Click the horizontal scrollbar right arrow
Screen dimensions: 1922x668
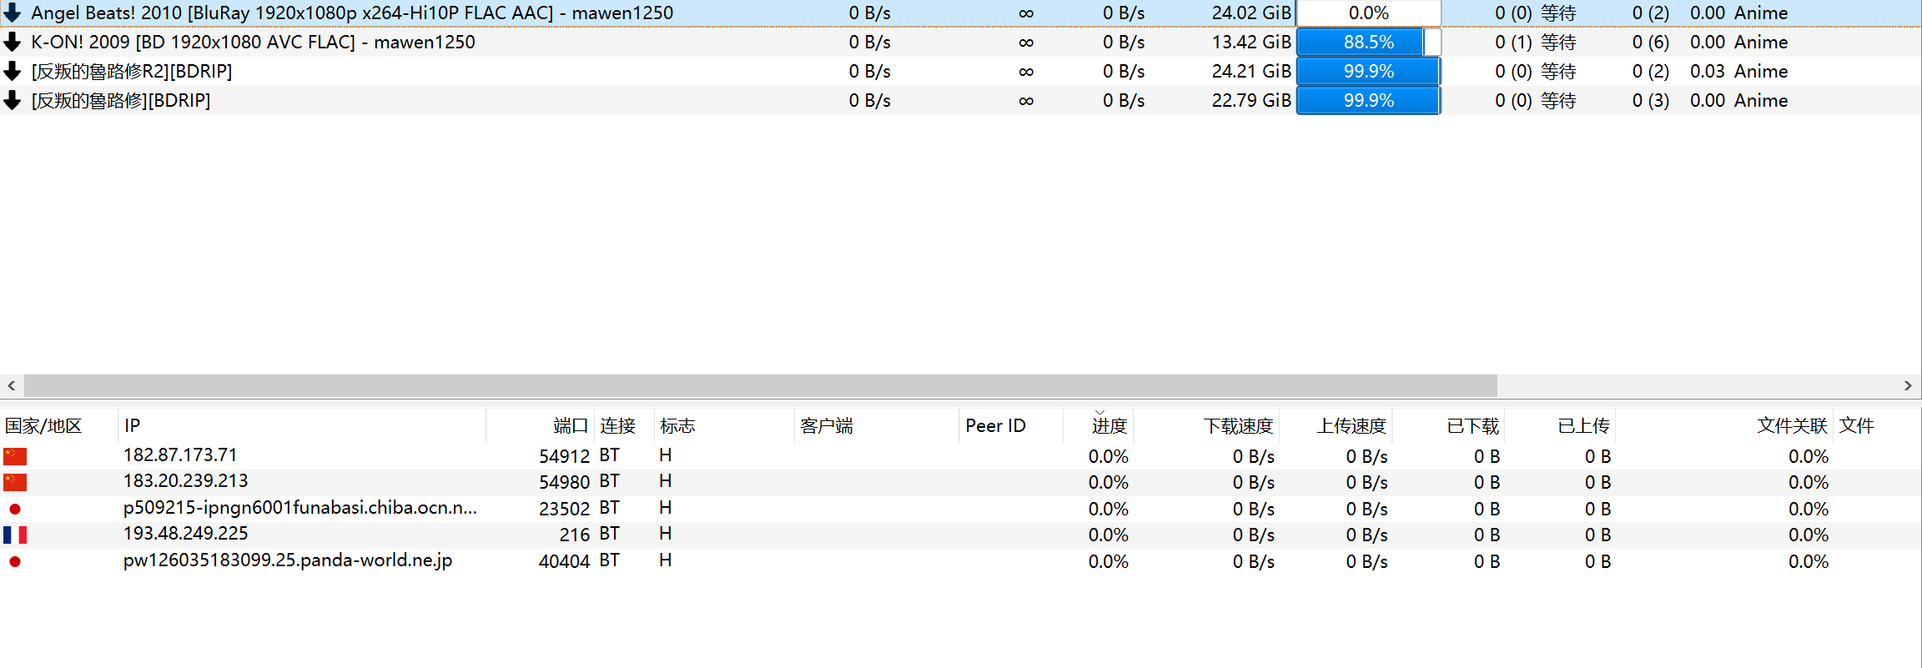1908,385
